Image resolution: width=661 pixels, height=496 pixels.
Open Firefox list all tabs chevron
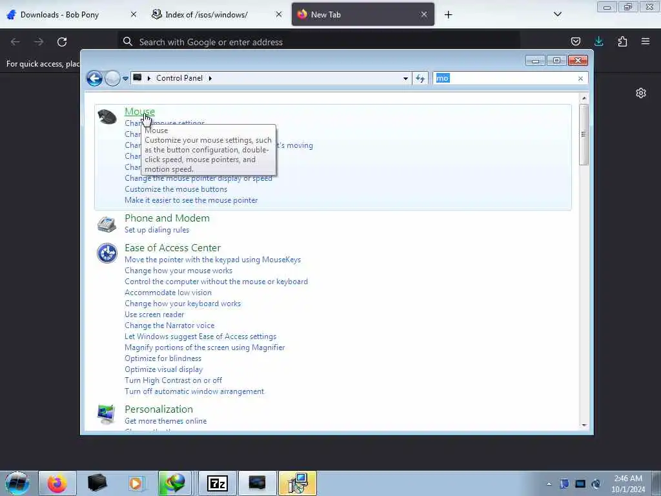click(557, 14)
